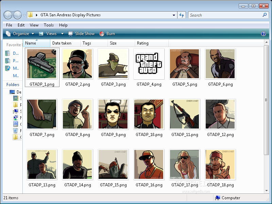Open the GTADP_1.png pistol thumbnail

42,64
